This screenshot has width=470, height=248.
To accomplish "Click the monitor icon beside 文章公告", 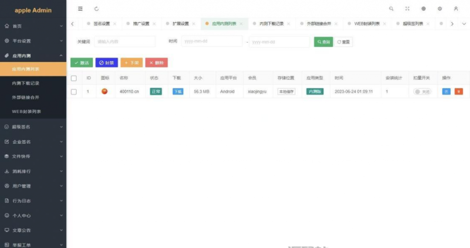I will pyautogui.click(x=7, y=230).
